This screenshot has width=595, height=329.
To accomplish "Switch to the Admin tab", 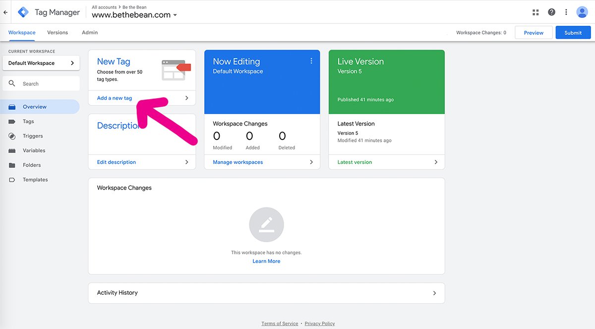I will pyautogui.click(x=90, y=32).
